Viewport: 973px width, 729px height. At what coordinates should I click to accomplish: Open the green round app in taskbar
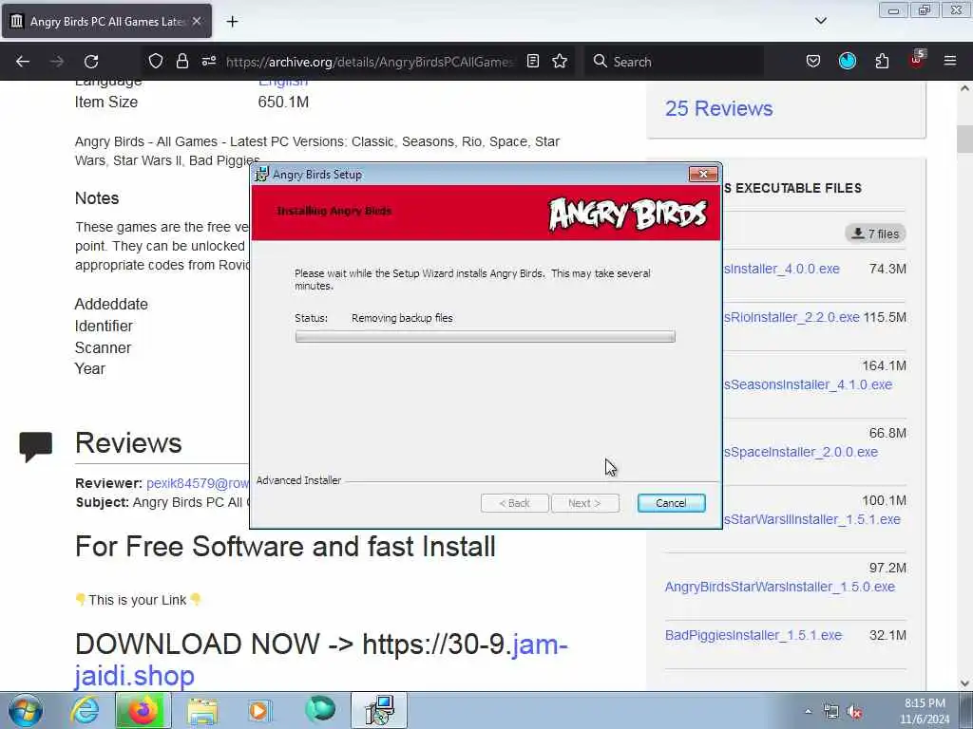pos(320,710)
